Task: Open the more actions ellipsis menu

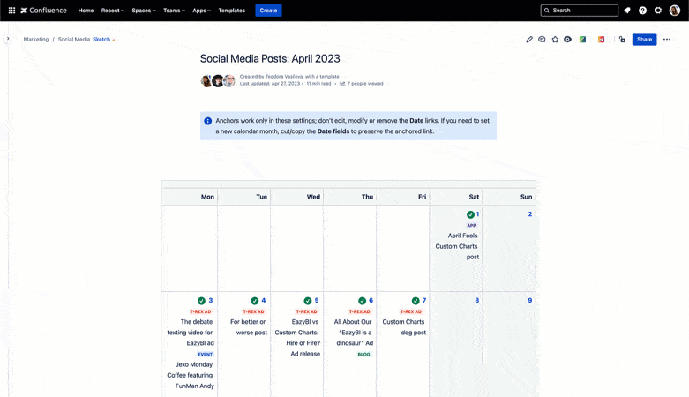Action: pyautogui.click(x=667, y=39)
